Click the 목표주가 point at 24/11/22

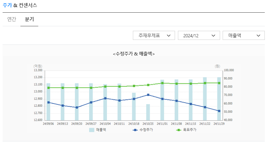[x=205, y=83]
